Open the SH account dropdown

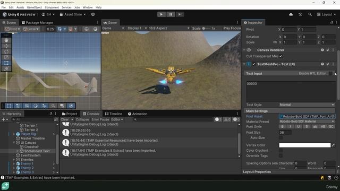point(48,14)
